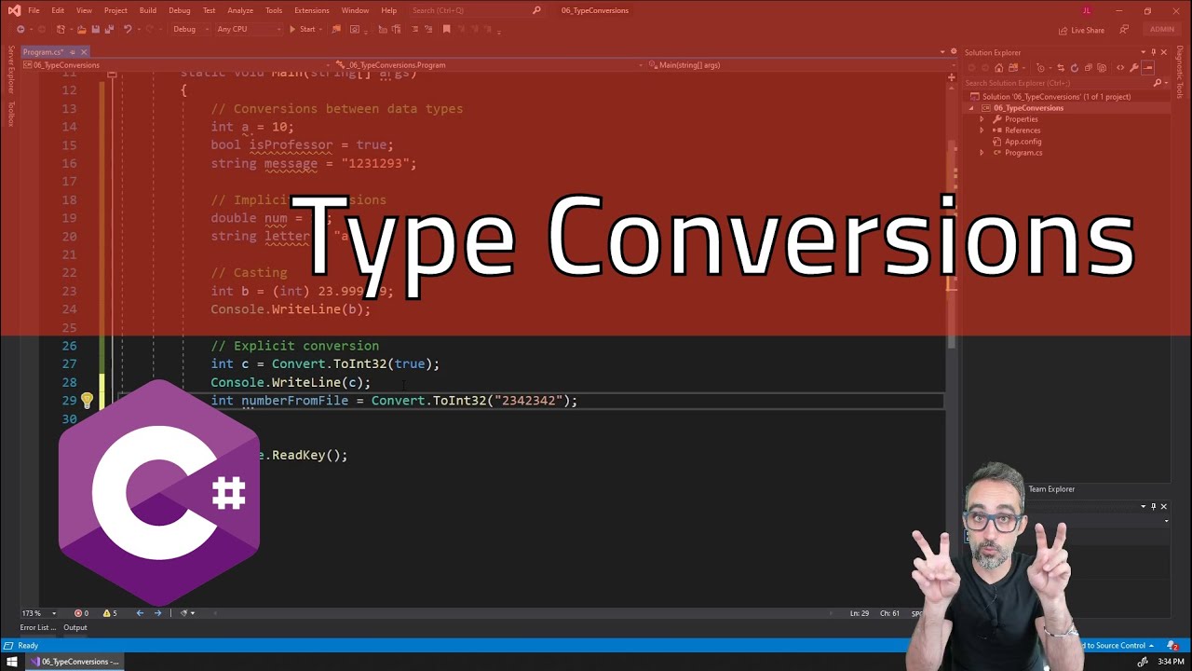Click the Live Share button
Image resolution: width=1192 pixels, height=671 pixels.
point(1081,30)
